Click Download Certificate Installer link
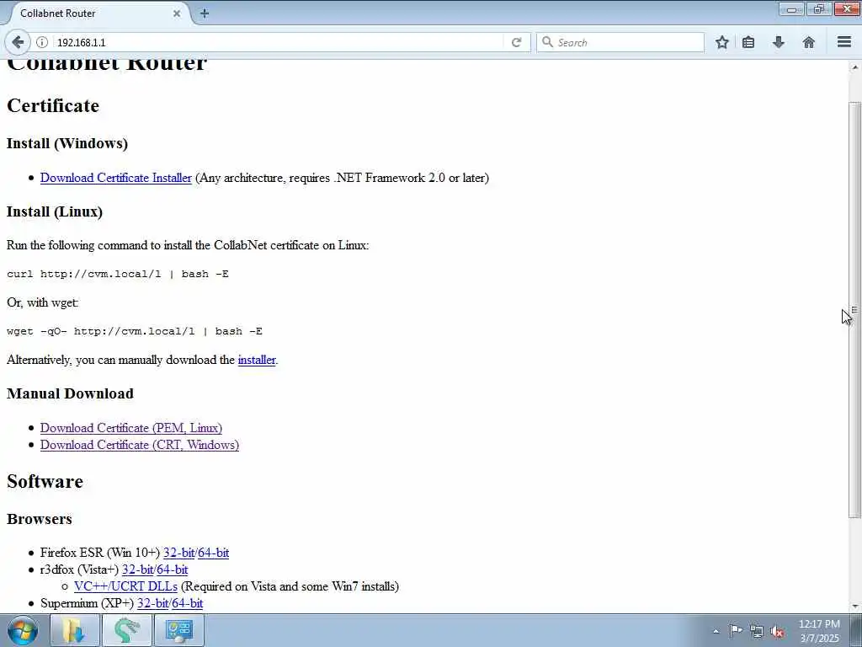 pos(116,178)
